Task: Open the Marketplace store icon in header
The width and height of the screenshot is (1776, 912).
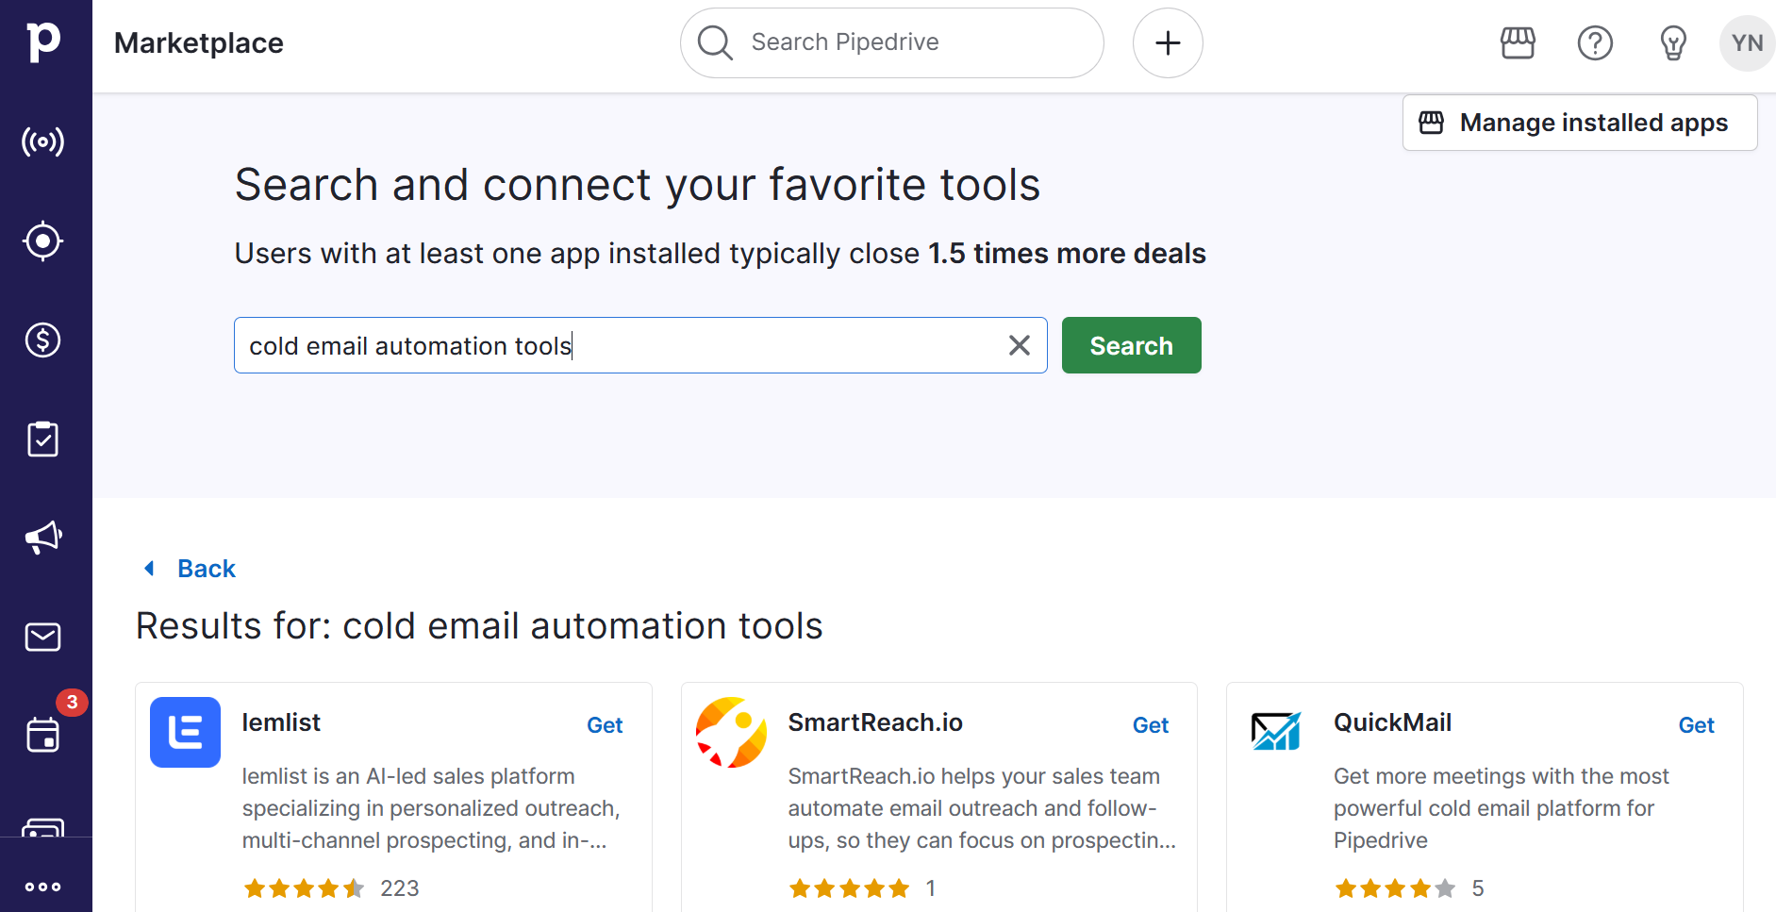Action: [x=1517, y=42]
